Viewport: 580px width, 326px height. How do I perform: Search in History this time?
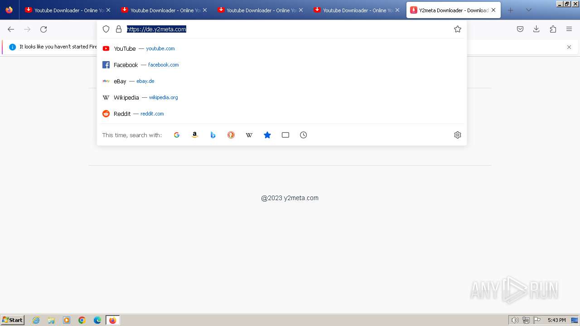304,135
